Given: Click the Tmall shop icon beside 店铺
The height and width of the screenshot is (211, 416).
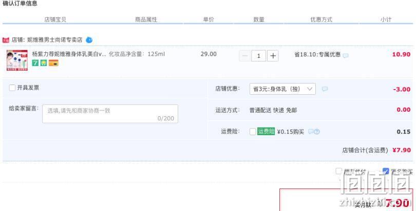Looking at the screenshot, I should point(6,40).
